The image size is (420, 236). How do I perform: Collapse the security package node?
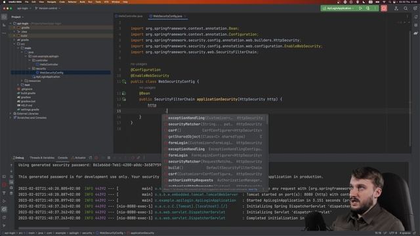coord(30,68)
